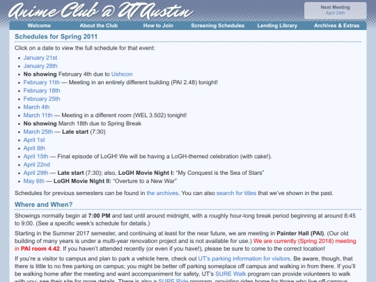376x282 pixels.
Task: Open the February 18th schedule
Action: coord(42,91)
